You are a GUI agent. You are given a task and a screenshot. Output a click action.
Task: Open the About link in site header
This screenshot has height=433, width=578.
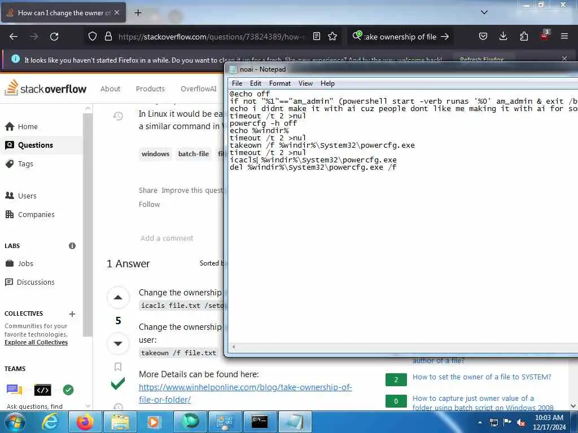click(x=110, y=89)
